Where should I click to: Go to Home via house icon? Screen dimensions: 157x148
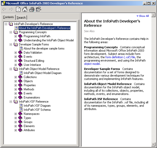tap(25, 9)
